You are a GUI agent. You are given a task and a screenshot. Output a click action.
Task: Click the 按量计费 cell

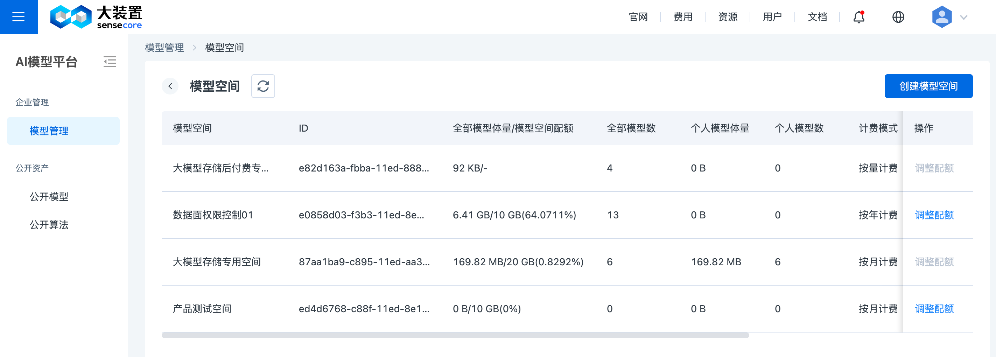click(x=878, y=168)
